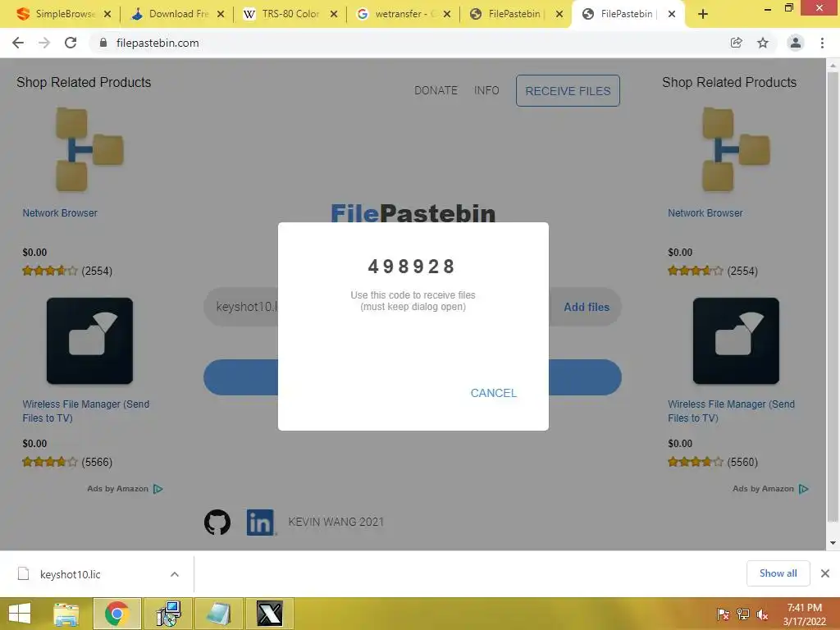Click left Wireless File Manager thumbnail
Screen dimensions: 840x630
point(89,340)
